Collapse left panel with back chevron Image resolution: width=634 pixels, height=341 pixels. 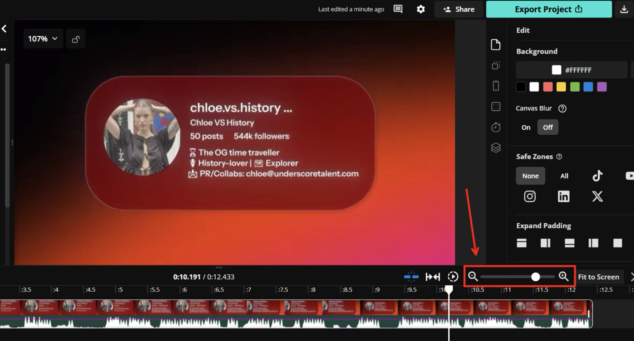[x=4, y=29]
